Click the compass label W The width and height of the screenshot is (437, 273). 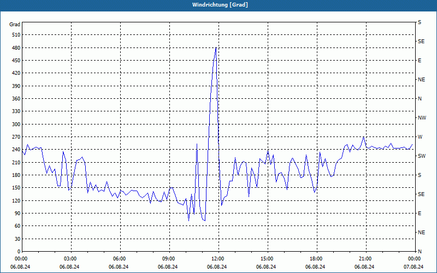click(420, 137)
